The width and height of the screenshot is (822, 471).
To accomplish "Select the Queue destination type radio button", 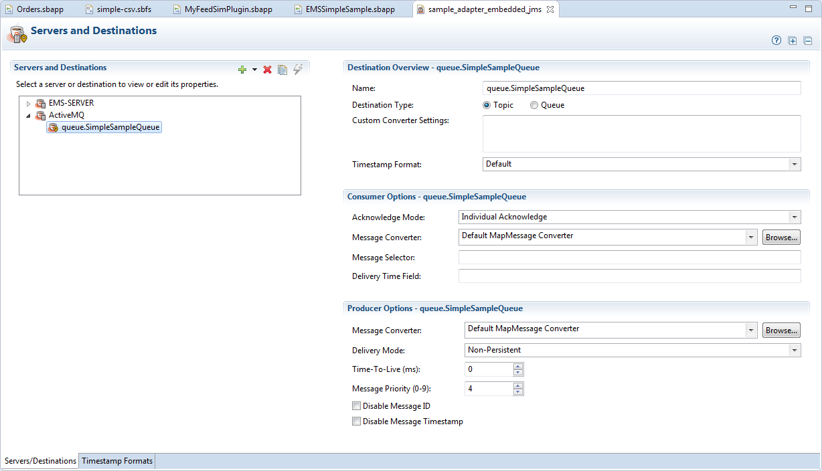I will (x=534, y=105).
